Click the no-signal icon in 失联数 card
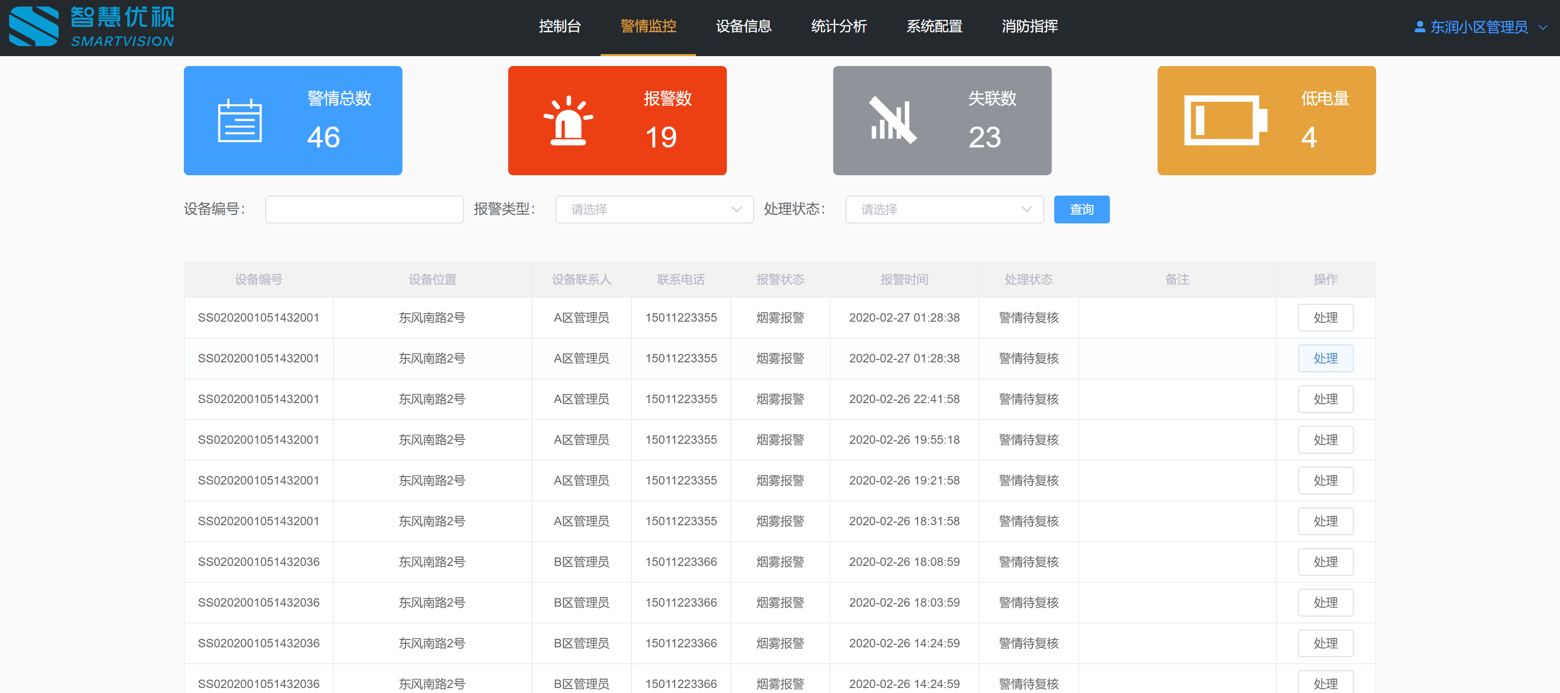Viewport: 1560px width, 693px height. tap(893, 120)
